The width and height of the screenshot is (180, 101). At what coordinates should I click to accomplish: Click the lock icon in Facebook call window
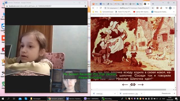[7, 6]
